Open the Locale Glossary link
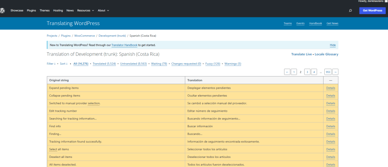388x167 pixels. click(x=326, y=54)
